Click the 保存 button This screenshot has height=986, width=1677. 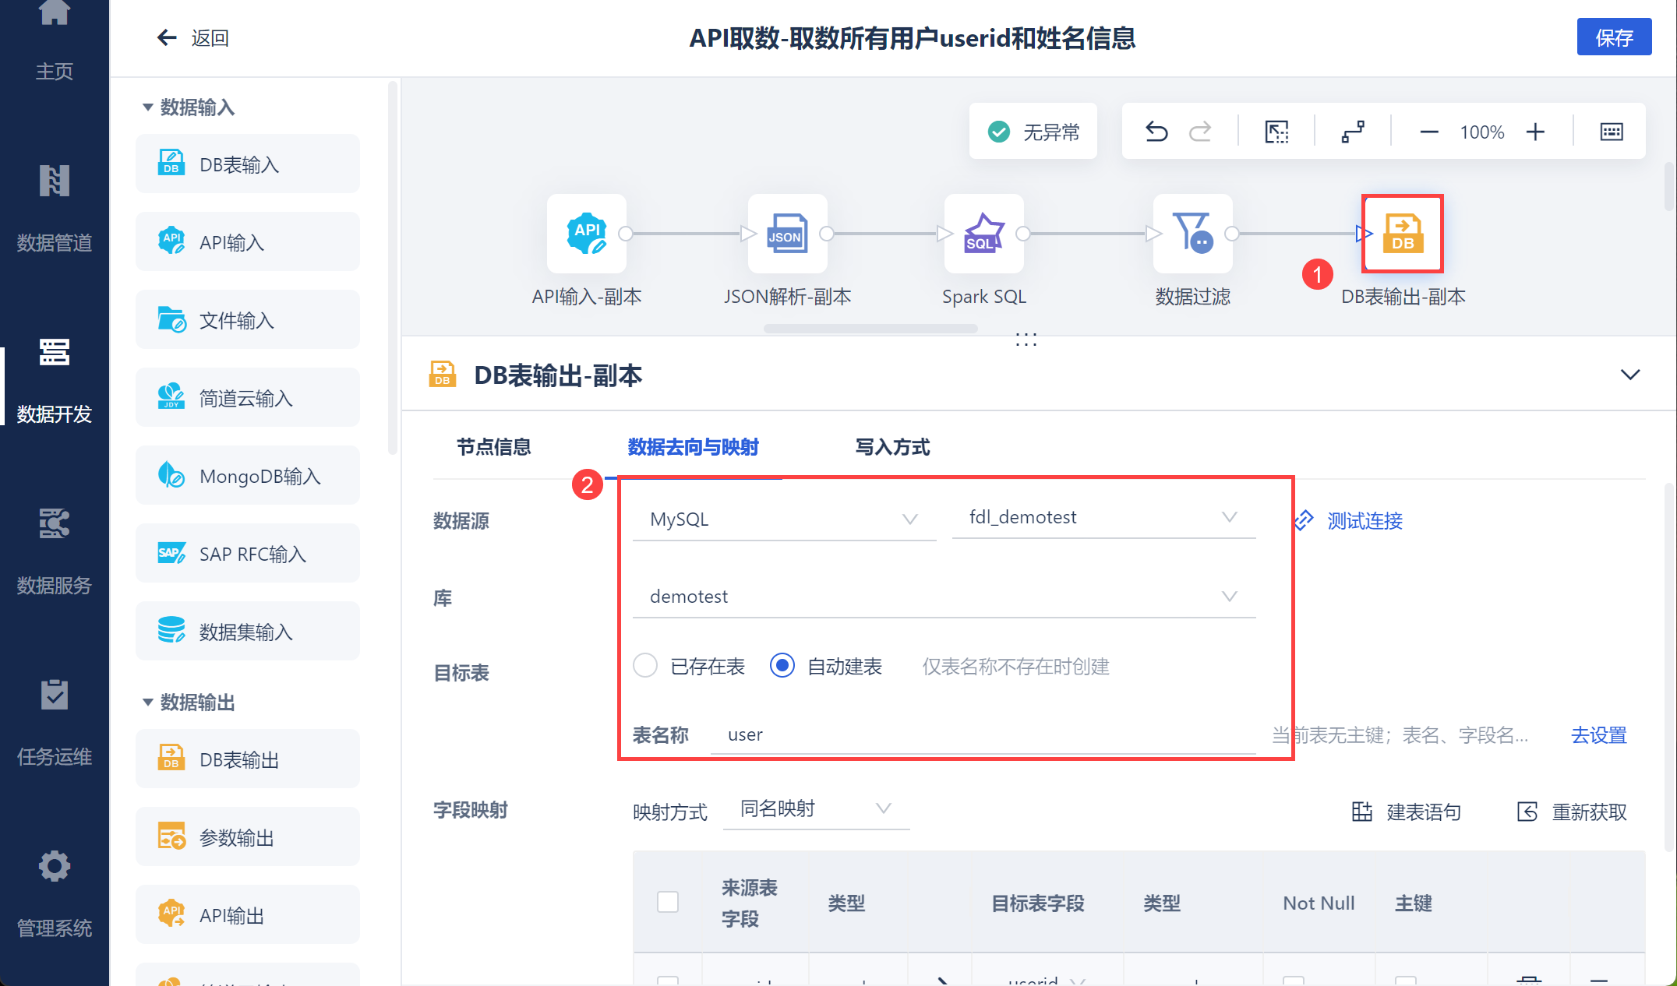[x=1613, y=37]
